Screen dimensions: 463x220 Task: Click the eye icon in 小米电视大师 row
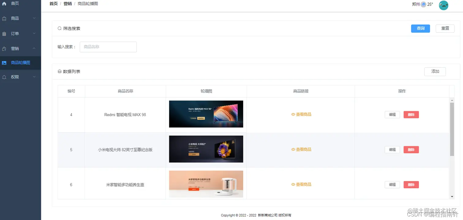point(293,150)
